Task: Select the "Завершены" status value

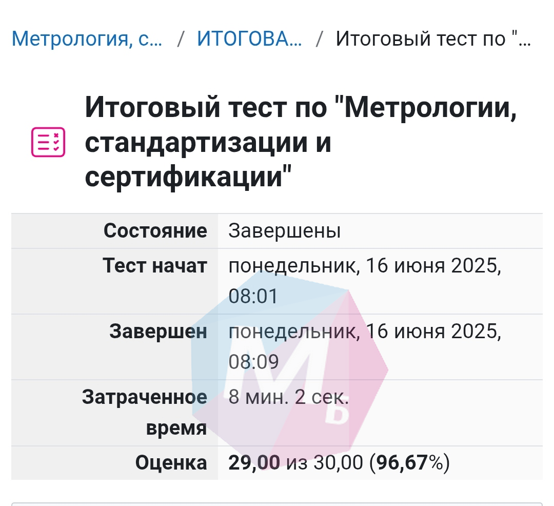Action: (x=285, y=231)
